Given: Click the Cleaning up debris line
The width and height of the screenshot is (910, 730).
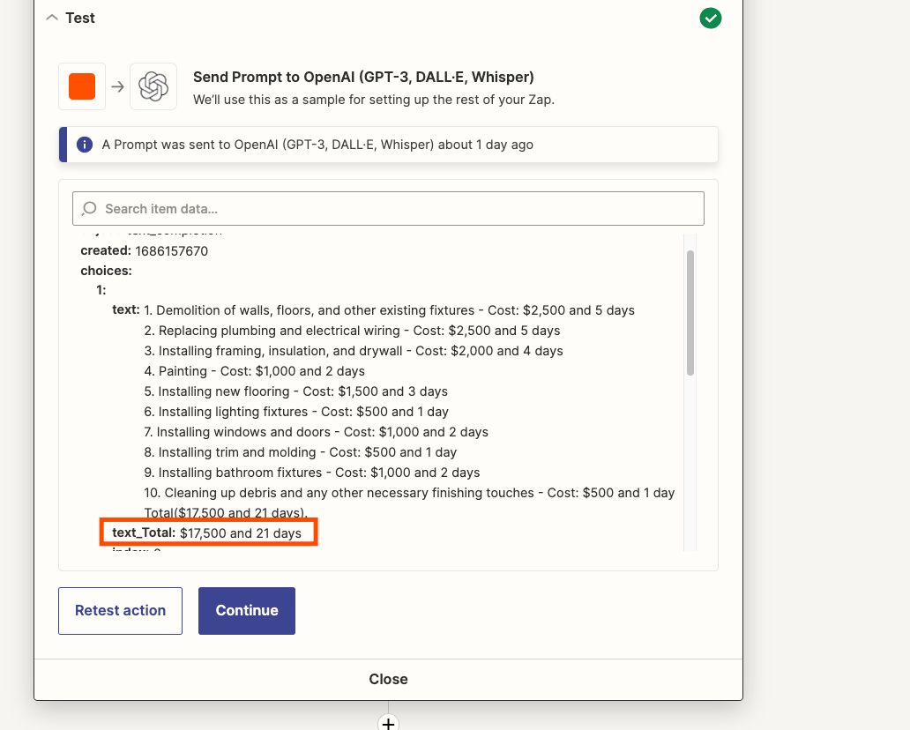Looking at the screenshot, I should 409,493.
